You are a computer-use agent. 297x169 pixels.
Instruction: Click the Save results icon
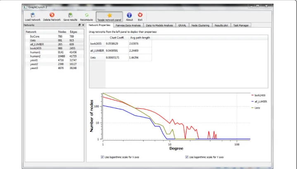(70, 15)
